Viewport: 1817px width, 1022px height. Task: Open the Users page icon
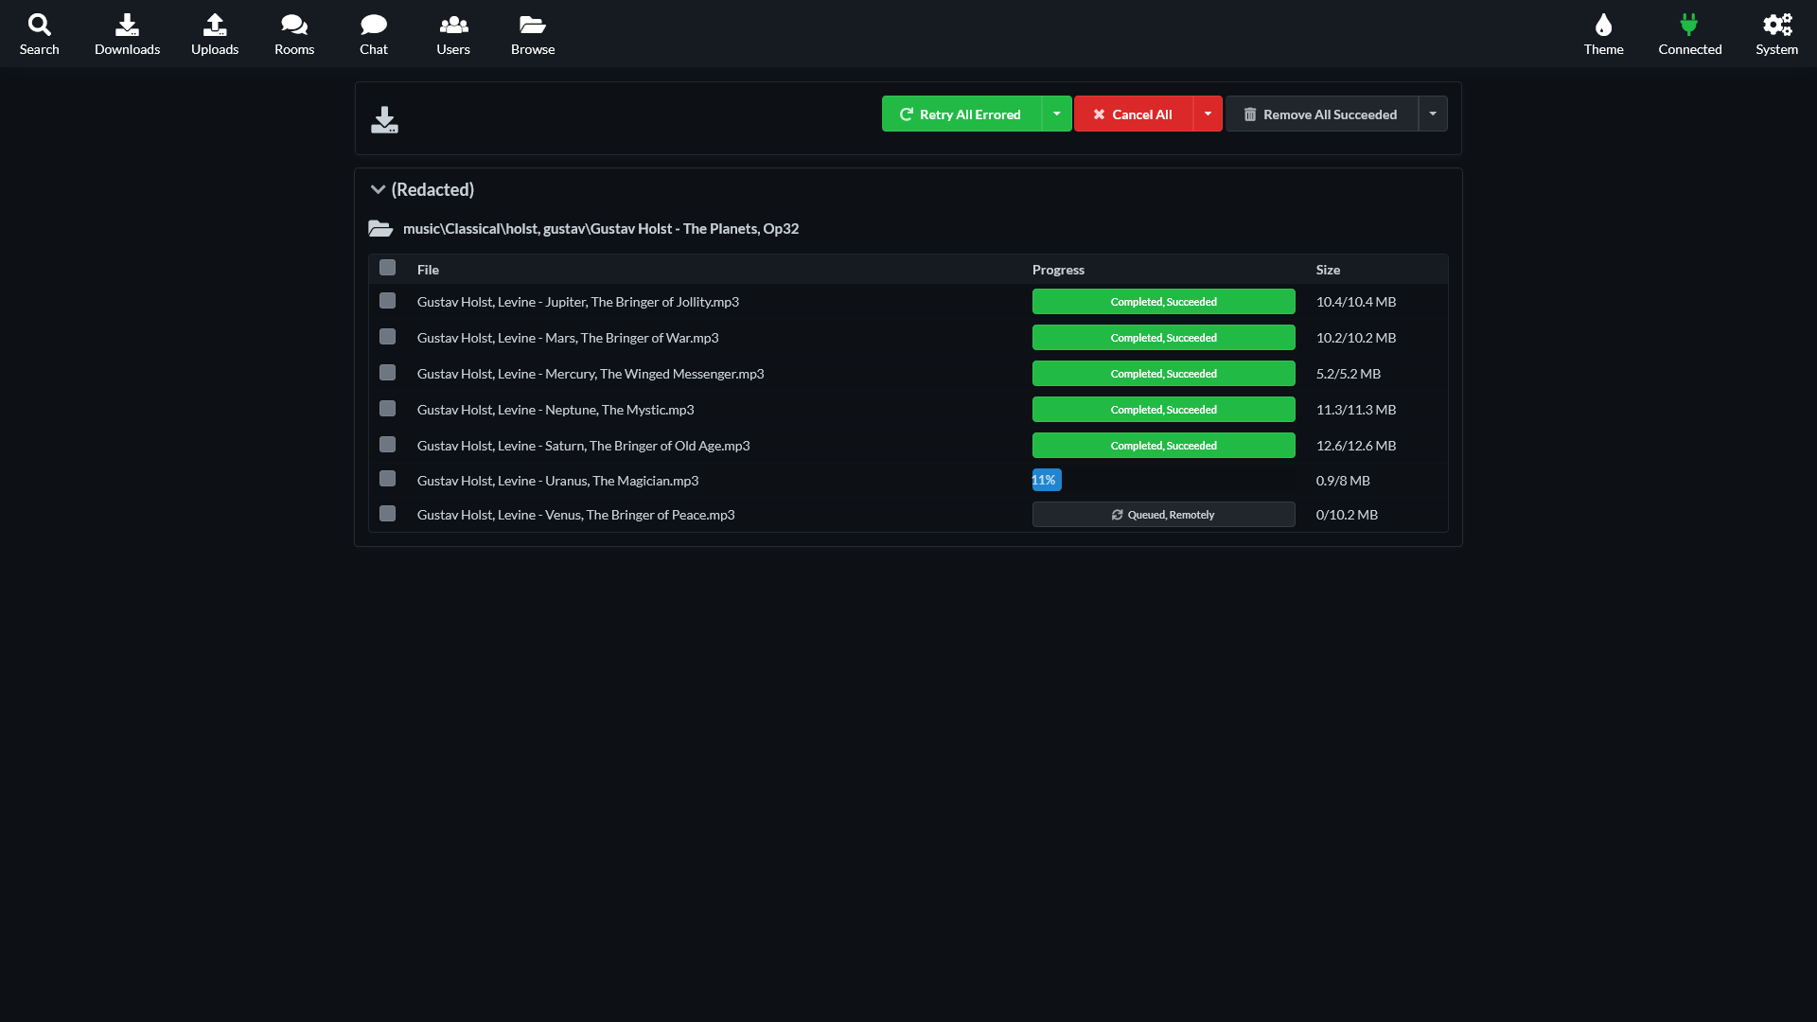coord(453,25)
